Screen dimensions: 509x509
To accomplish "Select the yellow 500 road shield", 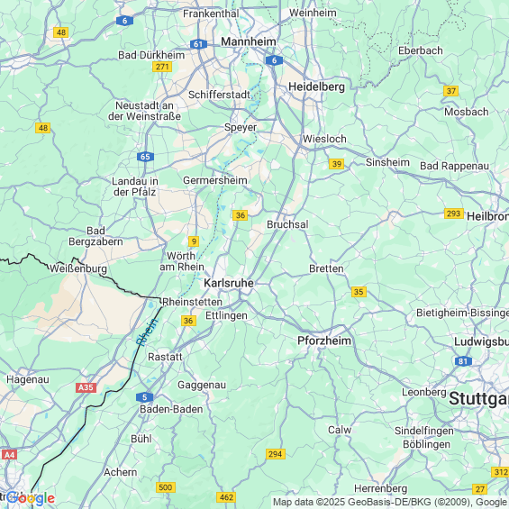I will (x=166, y=486).
